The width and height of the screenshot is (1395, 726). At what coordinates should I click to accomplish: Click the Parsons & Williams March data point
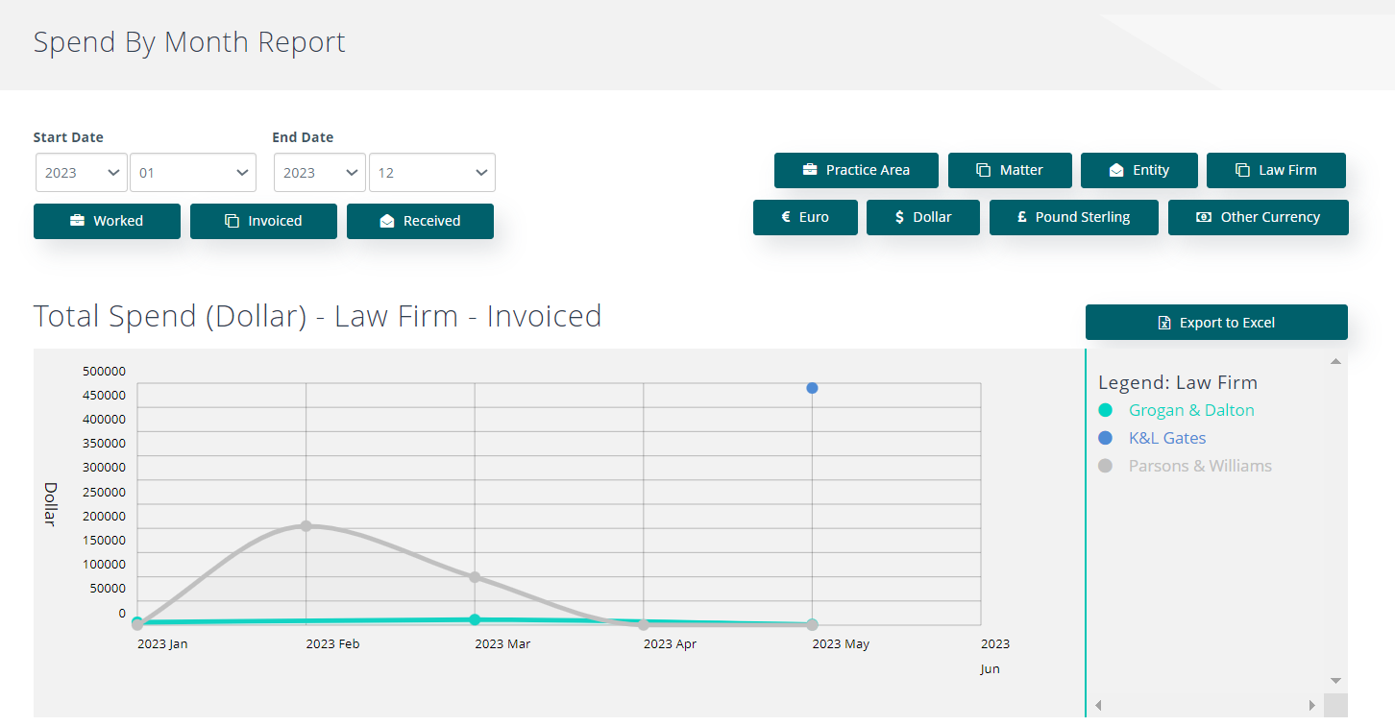[x=475, y=577]
